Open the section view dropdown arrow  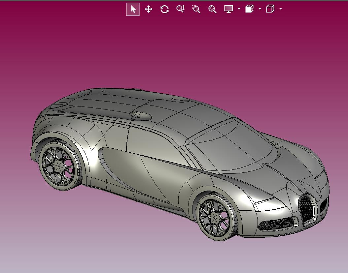click(260, 9)
